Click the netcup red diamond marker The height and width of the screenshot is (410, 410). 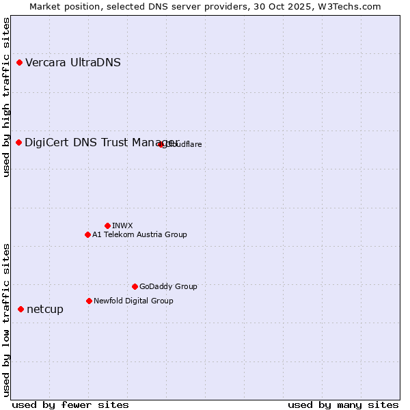pos(20,310)
